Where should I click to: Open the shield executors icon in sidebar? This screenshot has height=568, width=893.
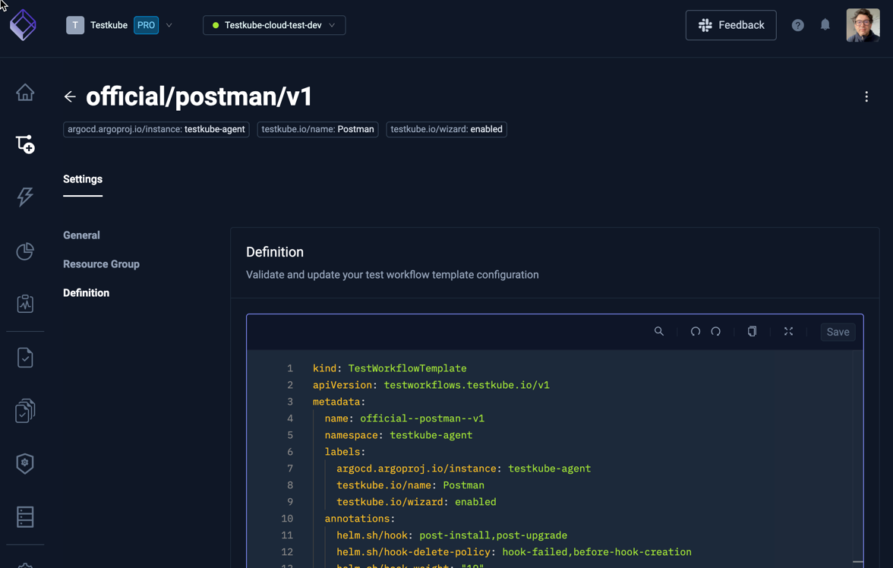[25, 463]
